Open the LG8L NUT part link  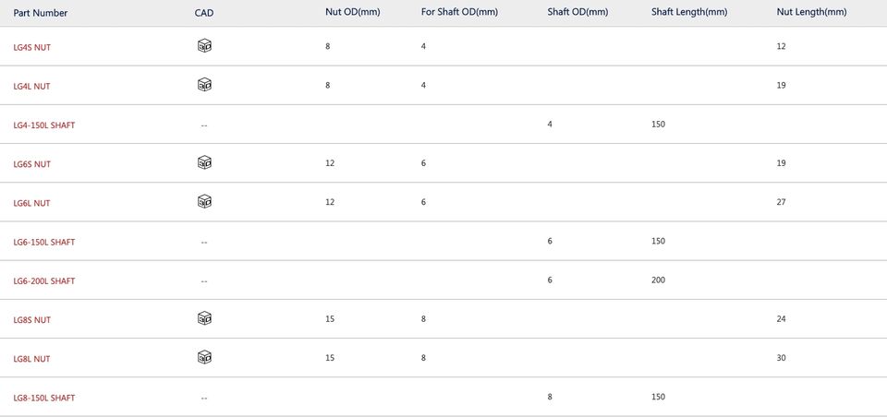click(31, 360)
